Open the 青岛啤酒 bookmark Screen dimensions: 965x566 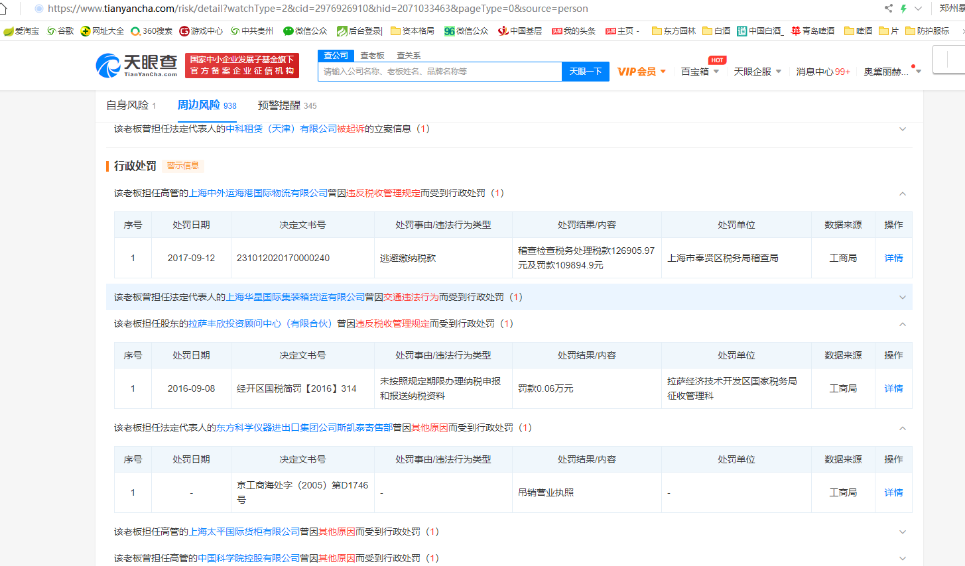(x=812, y=31)
